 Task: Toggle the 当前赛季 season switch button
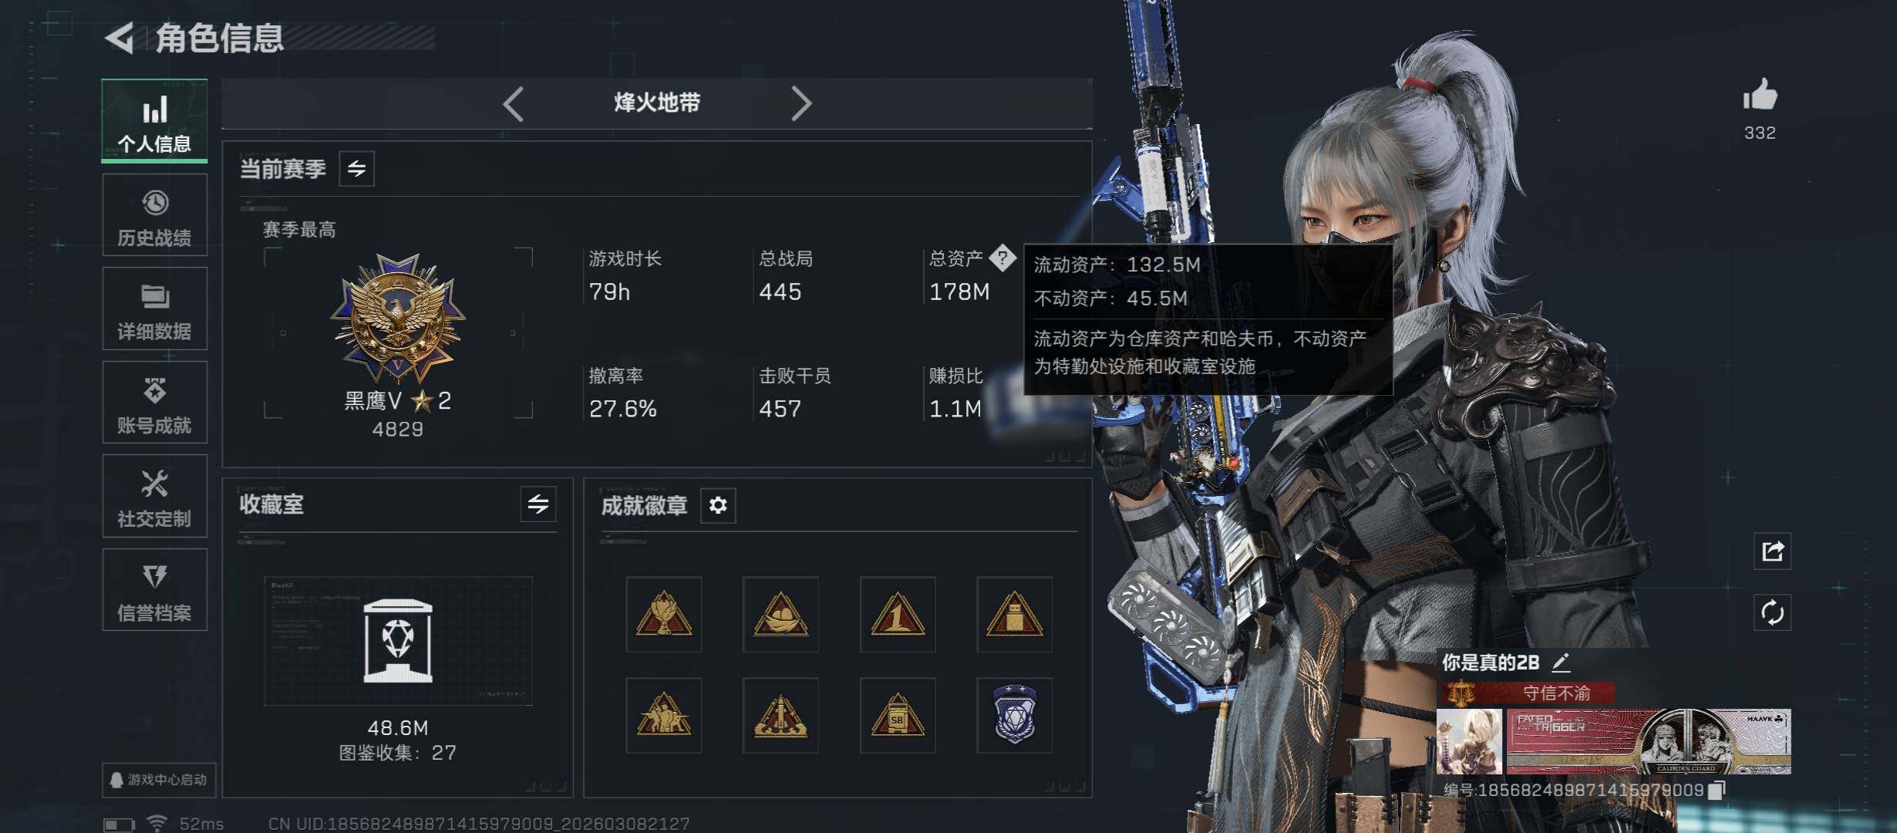pos(356,168)
